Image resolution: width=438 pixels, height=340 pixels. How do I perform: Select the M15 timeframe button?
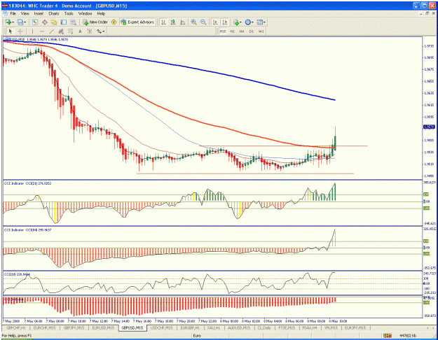pyautogui.click(x=223, y=31)
